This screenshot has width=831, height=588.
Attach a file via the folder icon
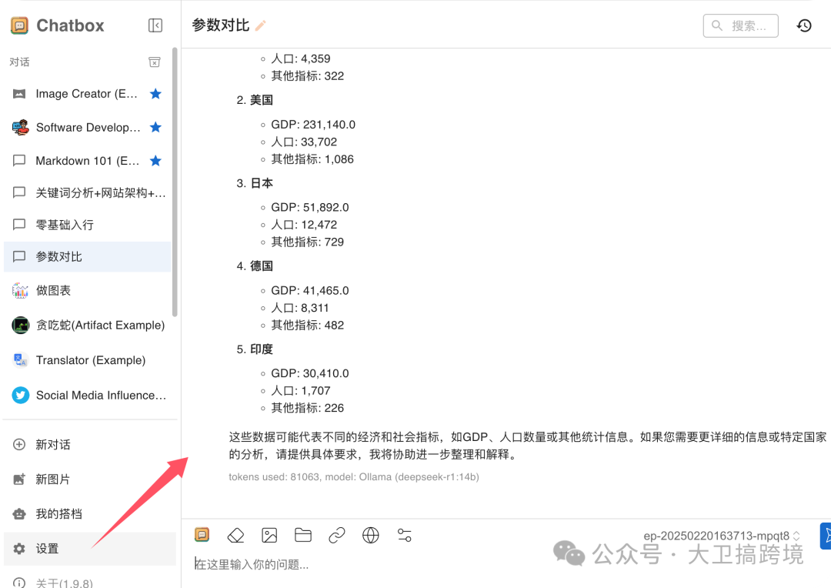pos(302,535)
